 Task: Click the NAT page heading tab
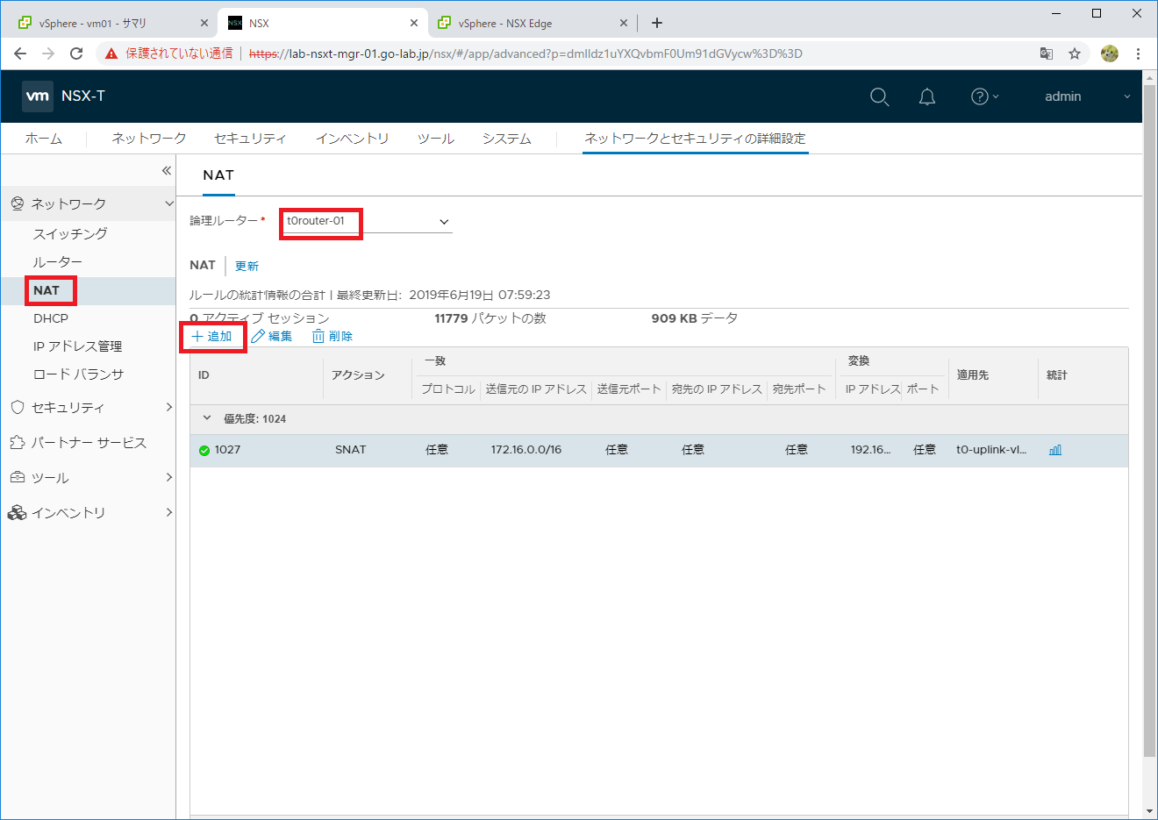pos(218,175)
